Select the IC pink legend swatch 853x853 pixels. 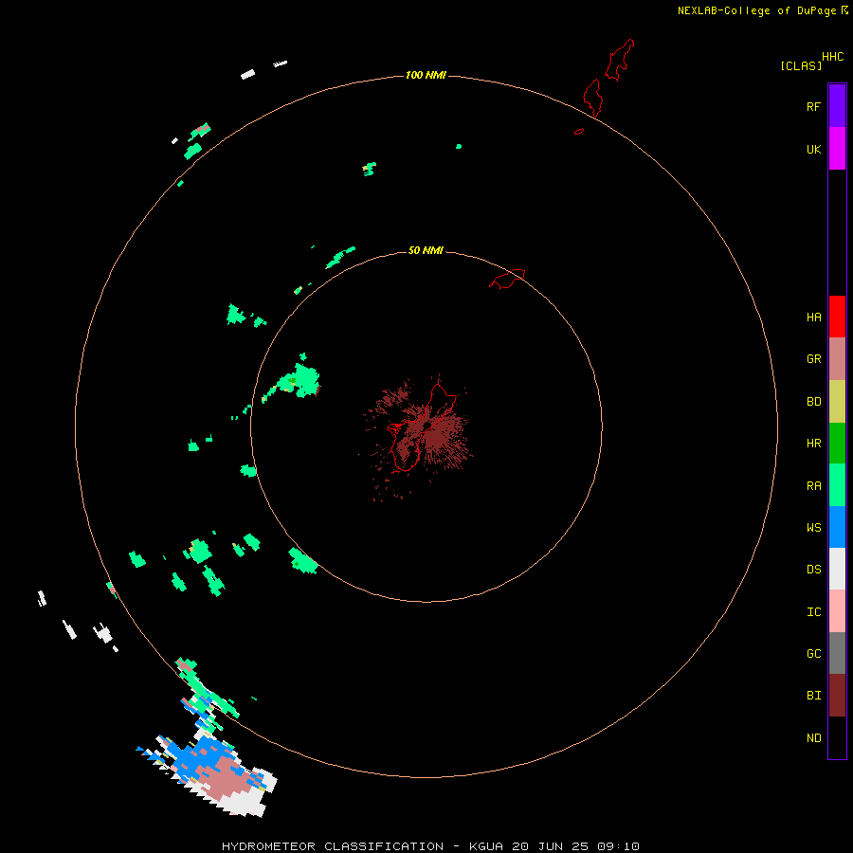837,611
